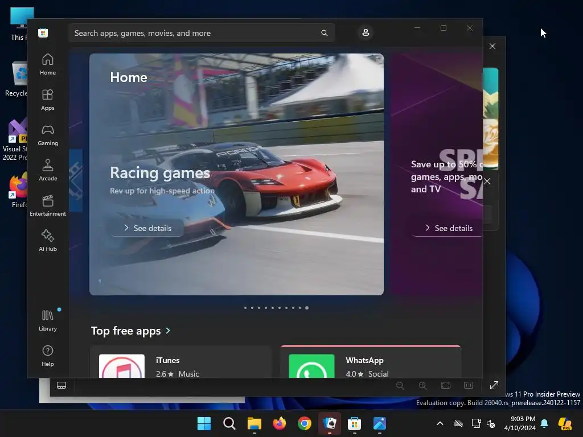Click the expand fullscreen arrow icon behind Store

(494, 385)
